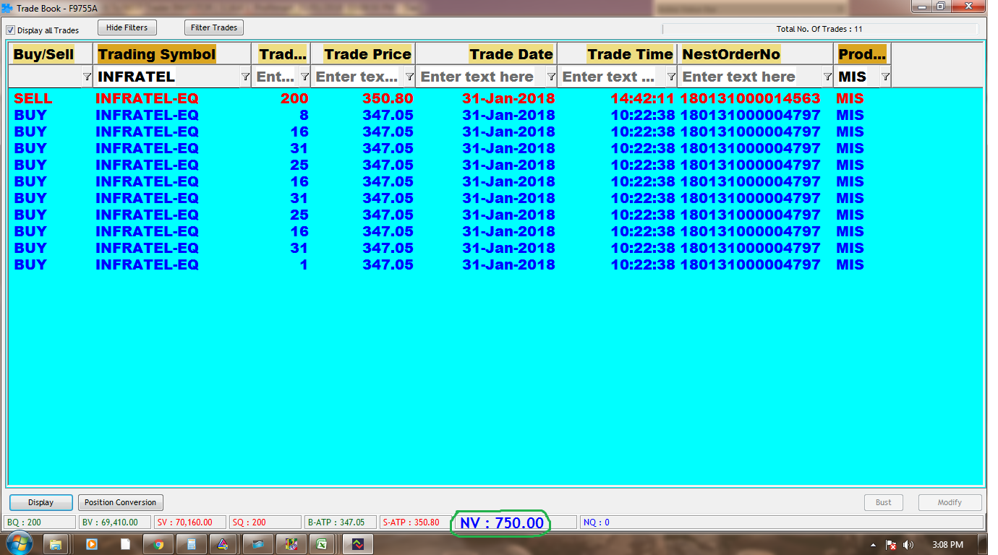Expand the Product column filter dropdown
The image size is (998, 555).
885,77
